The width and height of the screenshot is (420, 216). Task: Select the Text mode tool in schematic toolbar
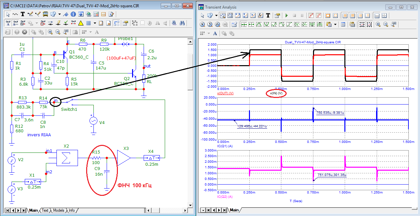(23, 14)
